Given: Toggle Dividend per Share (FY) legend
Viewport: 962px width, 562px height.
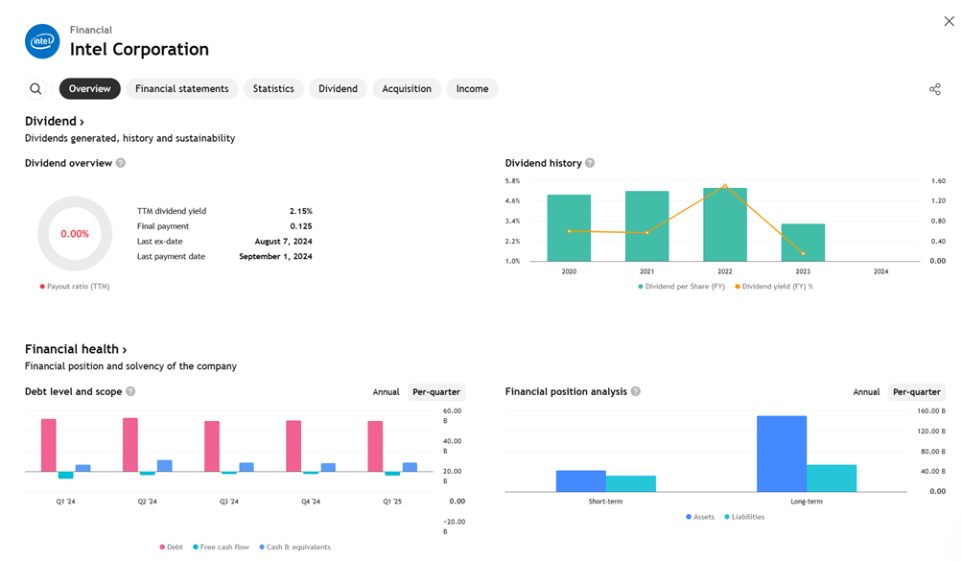Looking at the screenshot, I should pos(682,287).
